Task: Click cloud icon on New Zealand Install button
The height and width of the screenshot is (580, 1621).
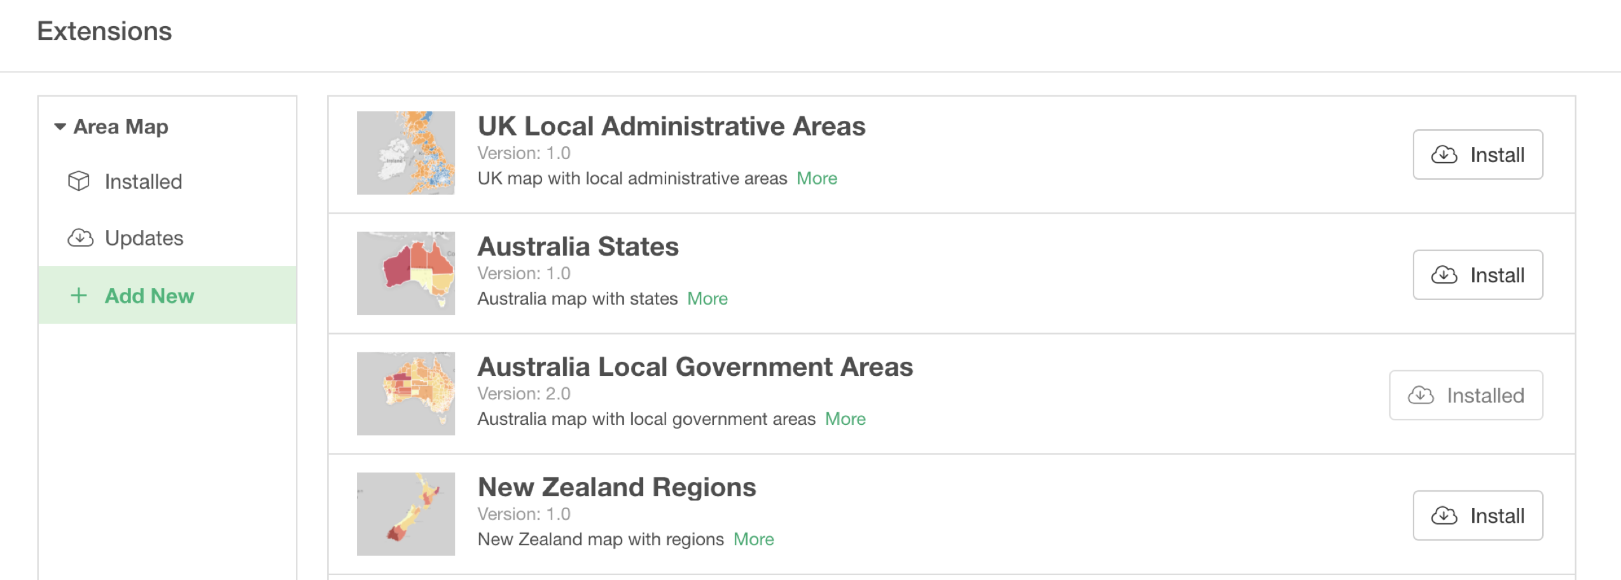Action: (1444, 515)
